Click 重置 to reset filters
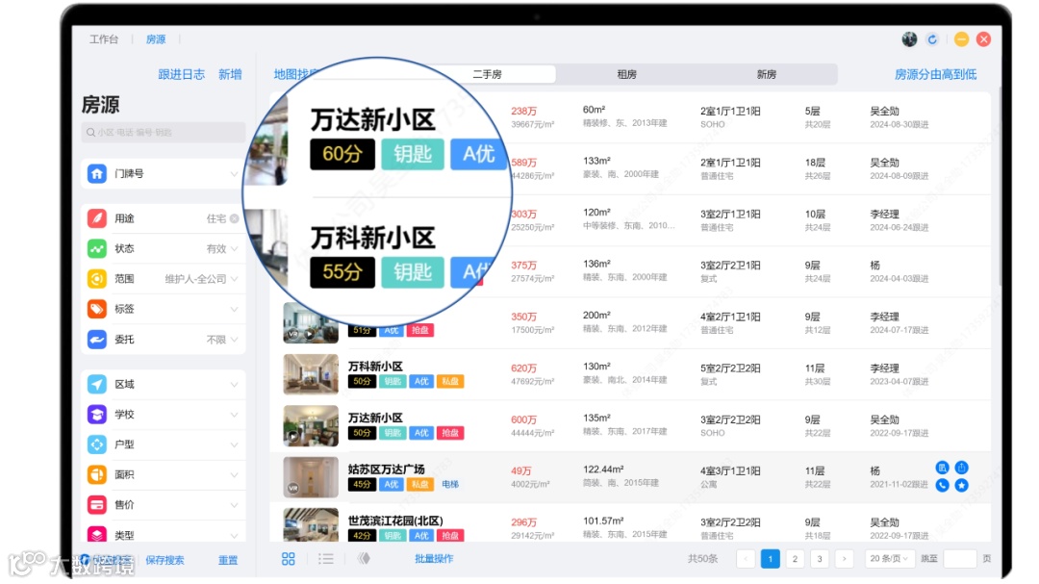This screenshot has width=1039, height=584. [228, 560]
